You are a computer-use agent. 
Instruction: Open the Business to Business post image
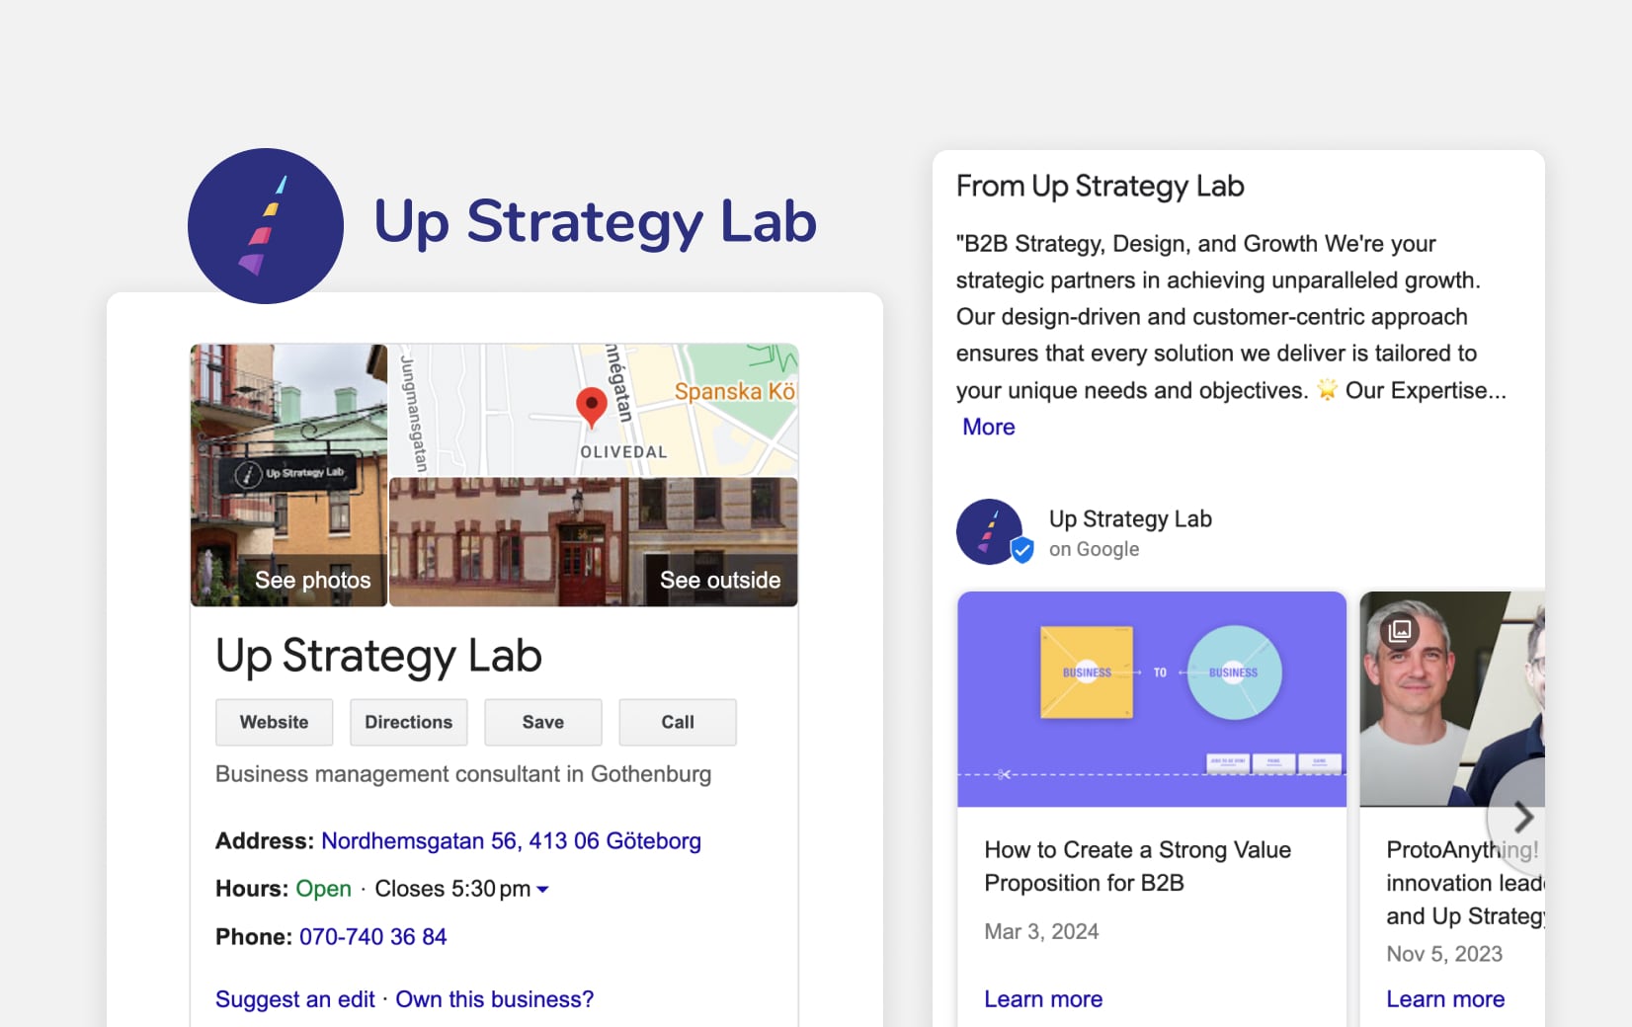pyautogui.click(x=1152, y=699)
